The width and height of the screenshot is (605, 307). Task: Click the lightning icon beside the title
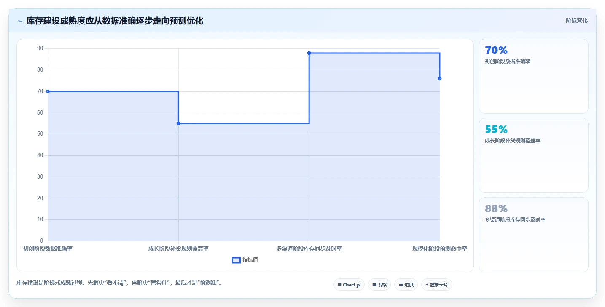click(20, 21)
